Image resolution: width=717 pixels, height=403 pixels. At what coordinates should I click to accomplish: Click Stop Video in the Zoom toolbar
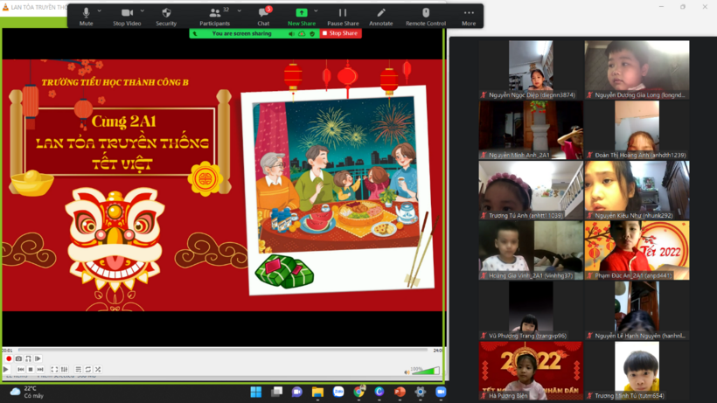(127, 16)
